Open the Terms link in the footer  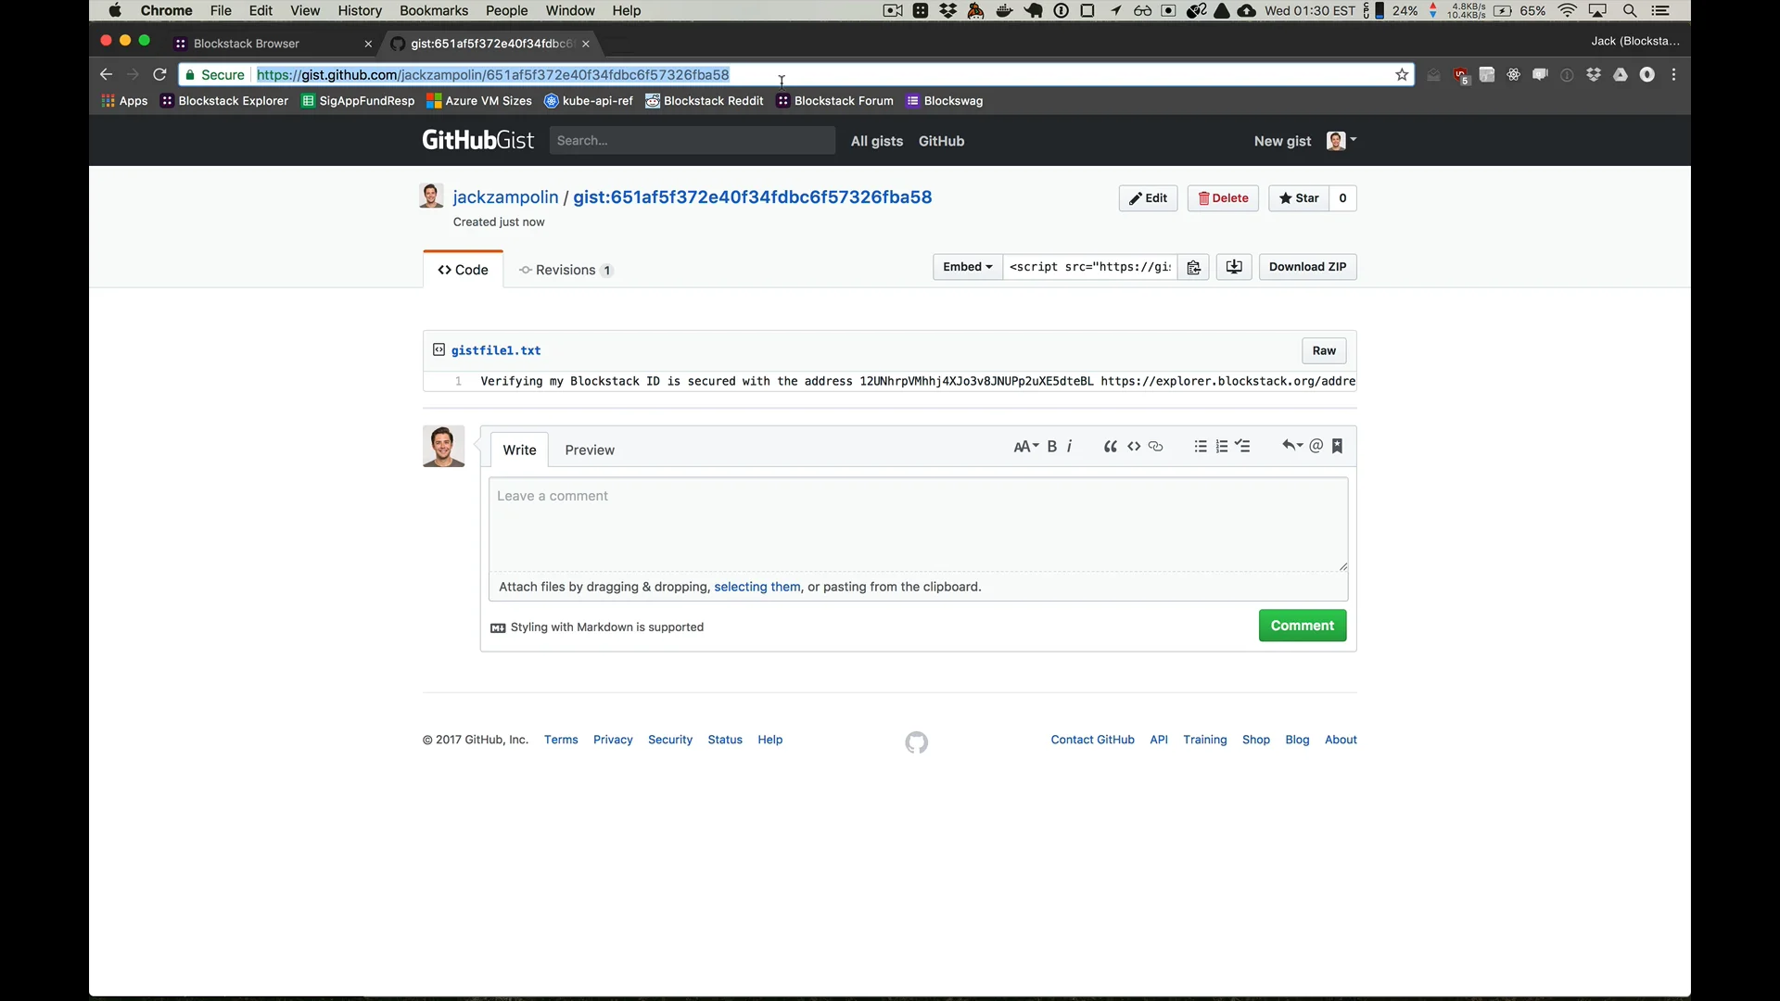[561, 740]
